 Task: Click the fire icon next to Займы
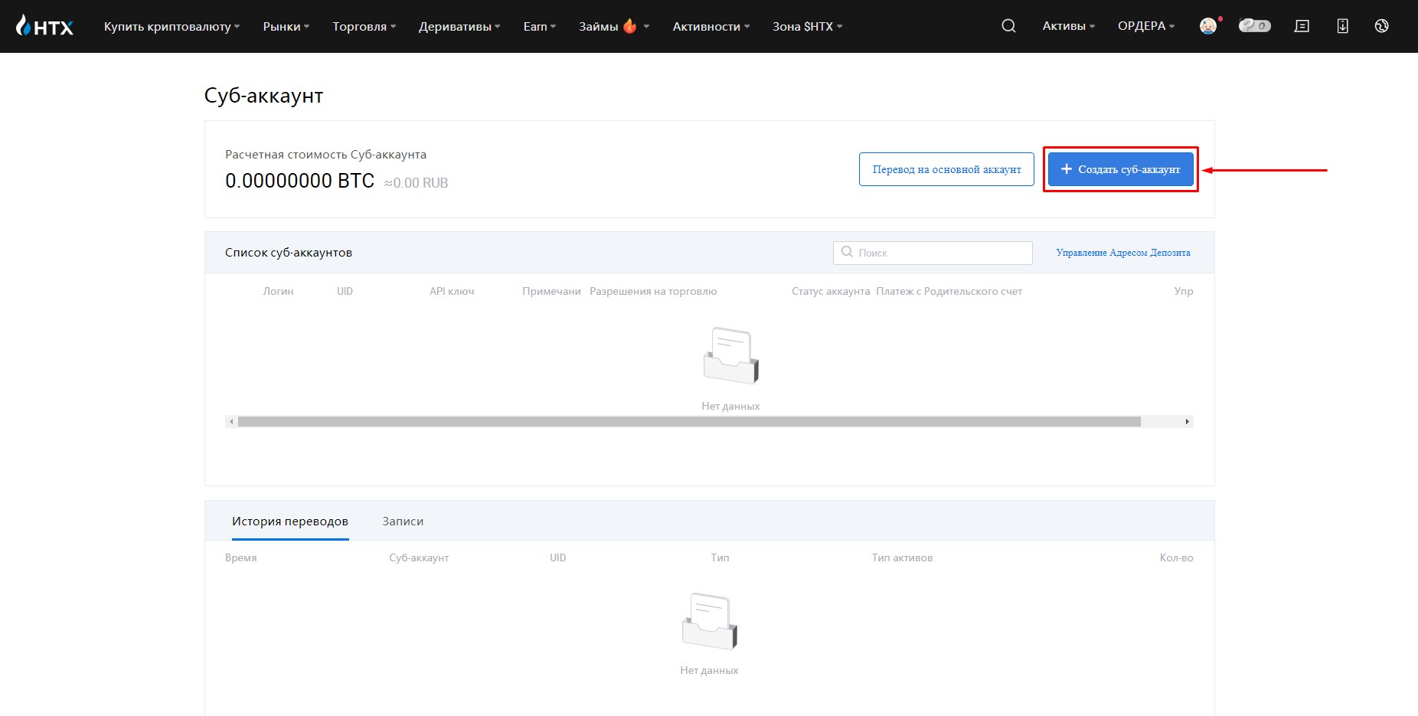(x=629, y=25)
